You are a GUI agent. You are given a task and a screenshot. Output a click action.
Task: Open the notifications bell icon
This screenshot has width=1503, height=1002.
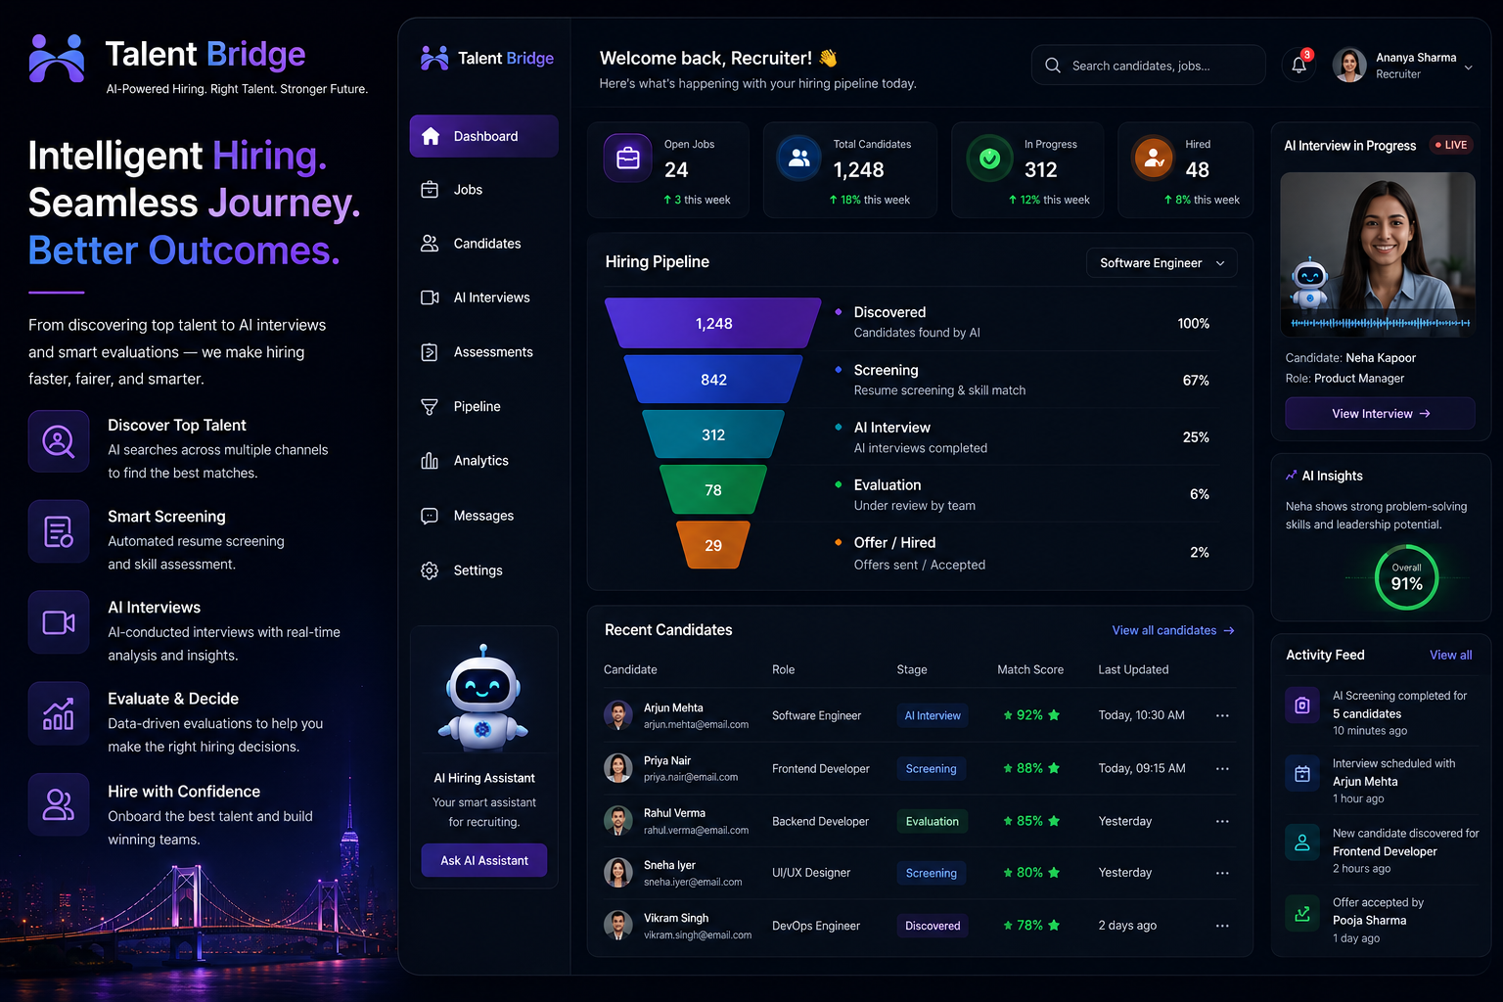click(1298, 66)
